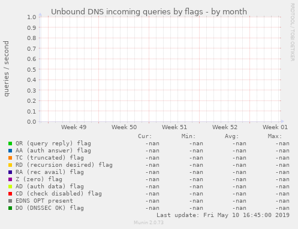Image resolution: width=298 pixels, height=229 pixels.
Task: Click the 0.8 y-axis value
Action: (32, 38)
